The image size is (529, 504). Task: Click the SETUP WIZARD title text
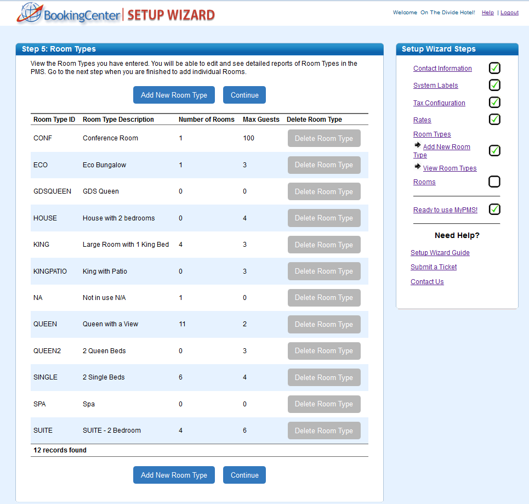pyautogui.click(x=171, y=15)
